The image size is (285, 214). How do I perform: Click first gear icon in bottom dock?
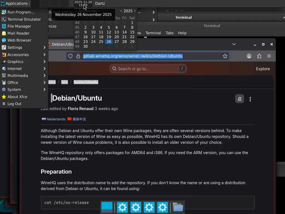(122, 207)
